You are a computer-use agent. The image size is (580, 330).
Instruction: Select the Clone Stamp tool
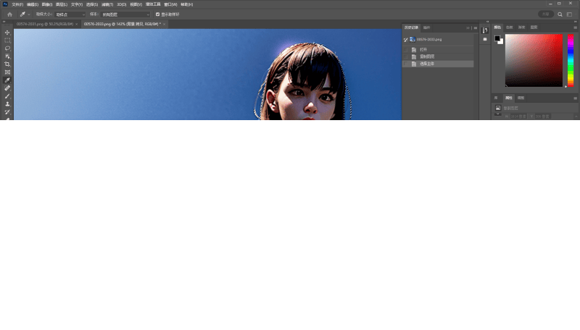(7, 104)
